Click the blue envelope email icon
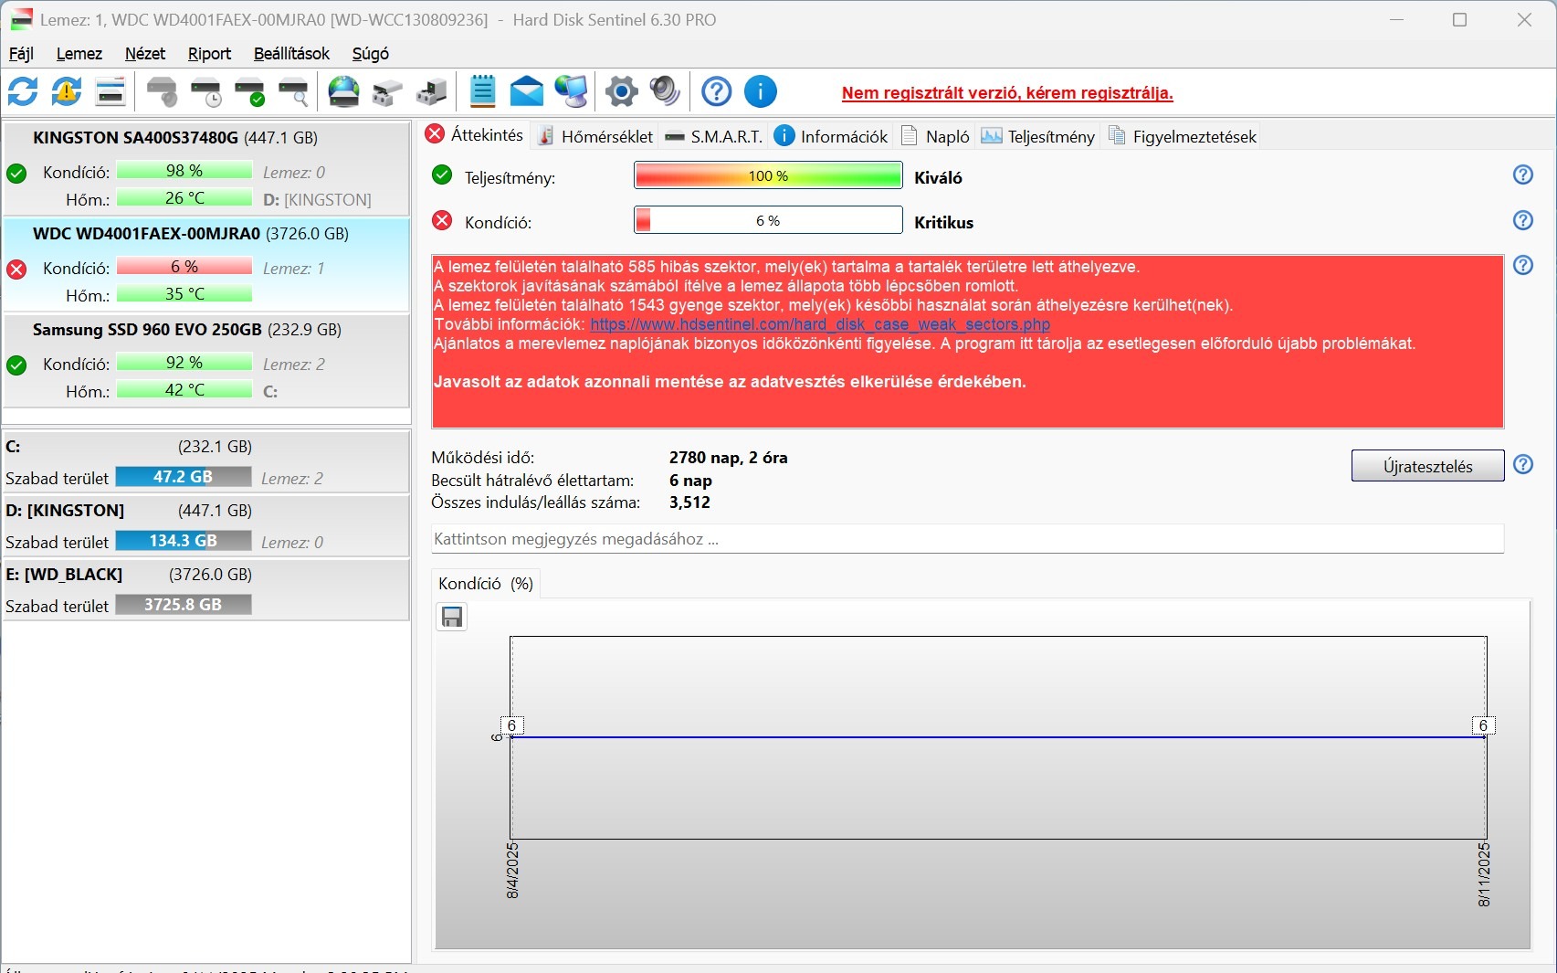This screenshot has width=1557, height=973. 527,91
